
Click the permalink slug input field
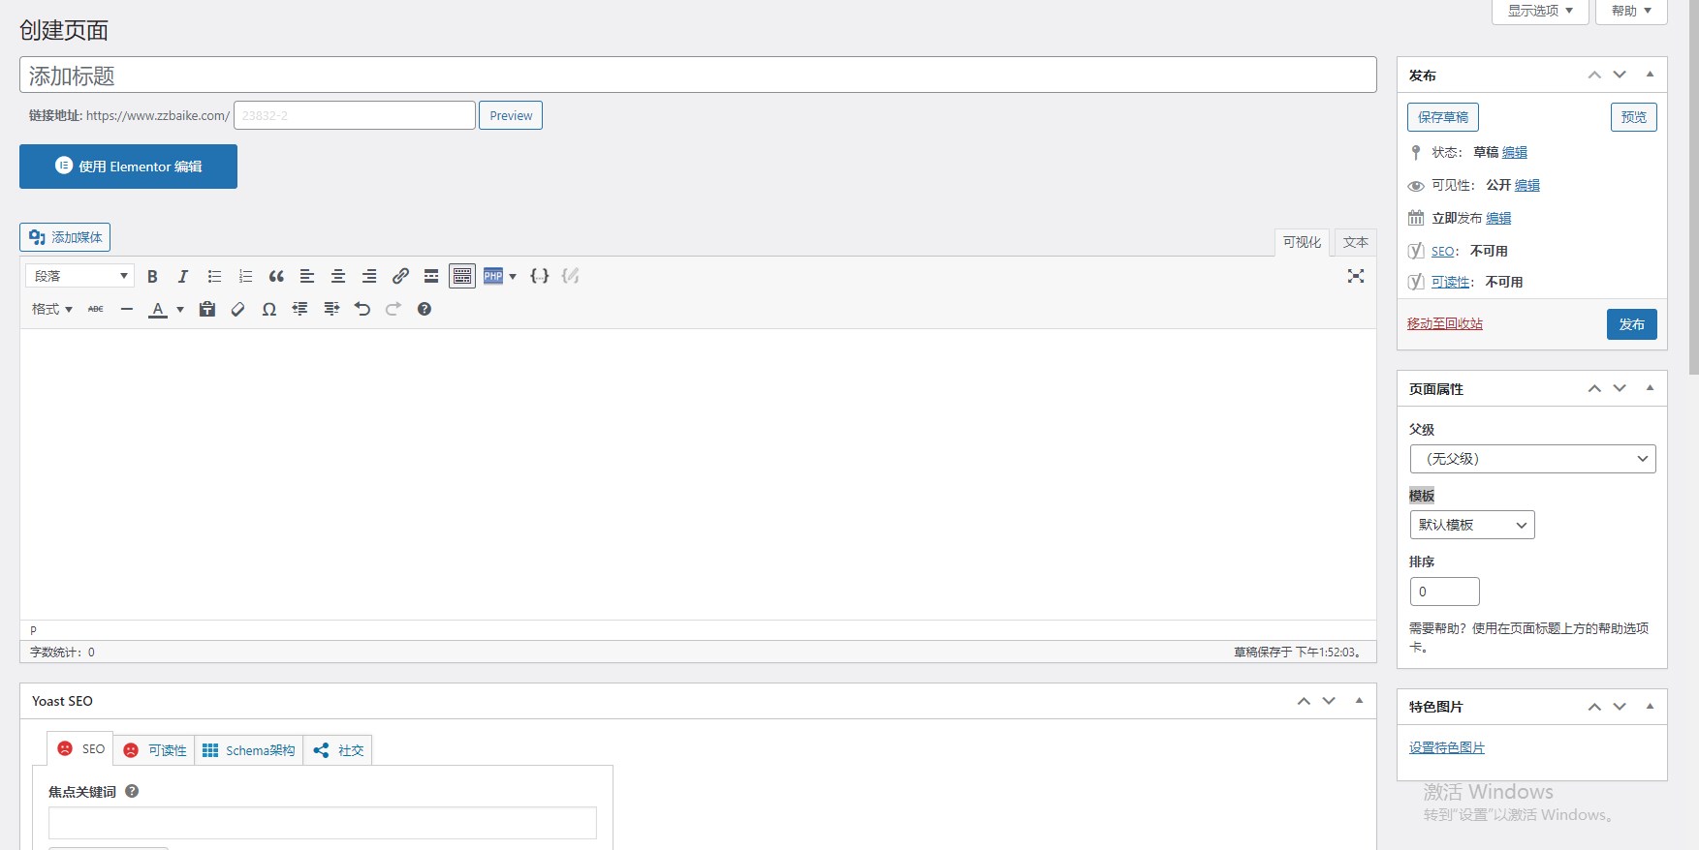(x=355, y=115)
